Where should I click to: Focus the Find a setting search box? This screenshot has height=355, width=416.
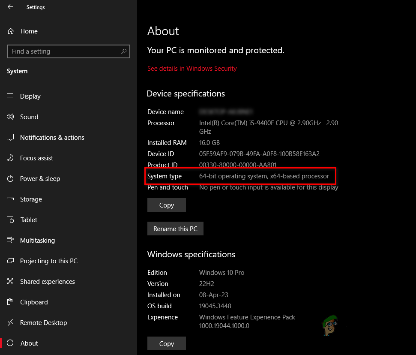64,51
